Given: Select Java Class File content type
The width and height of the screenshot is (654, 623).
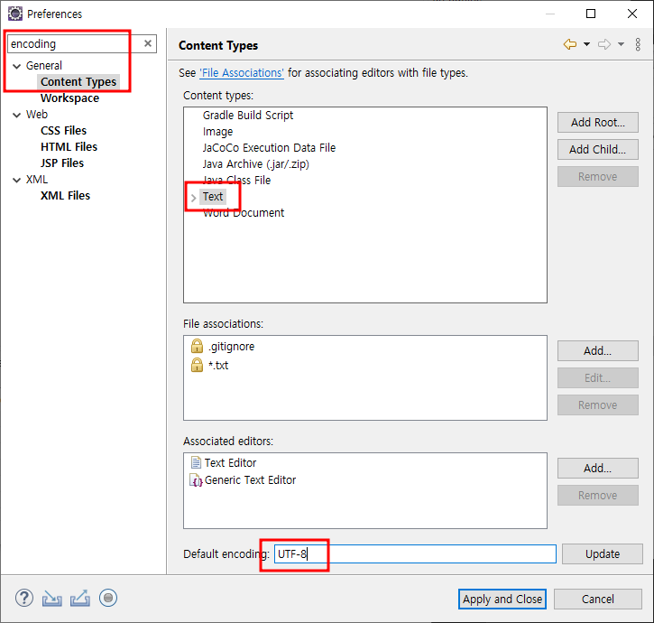Looking at the screenshot, I should (x=236, y=181).
